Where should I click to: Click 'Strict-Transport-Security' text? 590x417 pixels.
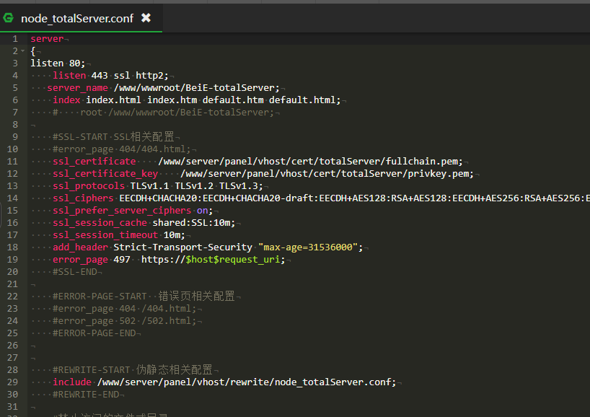[183, 247]
